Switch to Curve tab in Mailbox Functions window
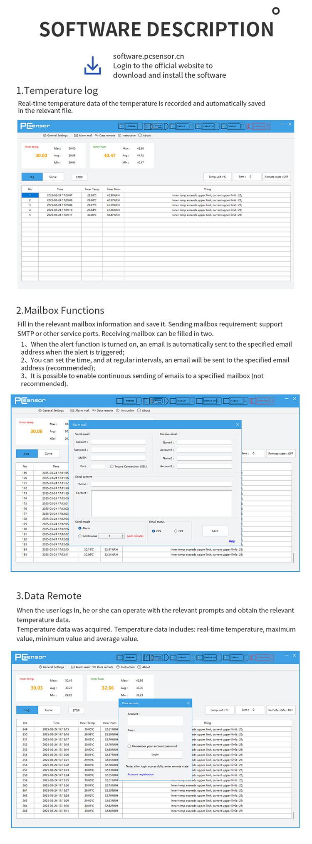The image size is (312, 844). [x=48, y=454]
